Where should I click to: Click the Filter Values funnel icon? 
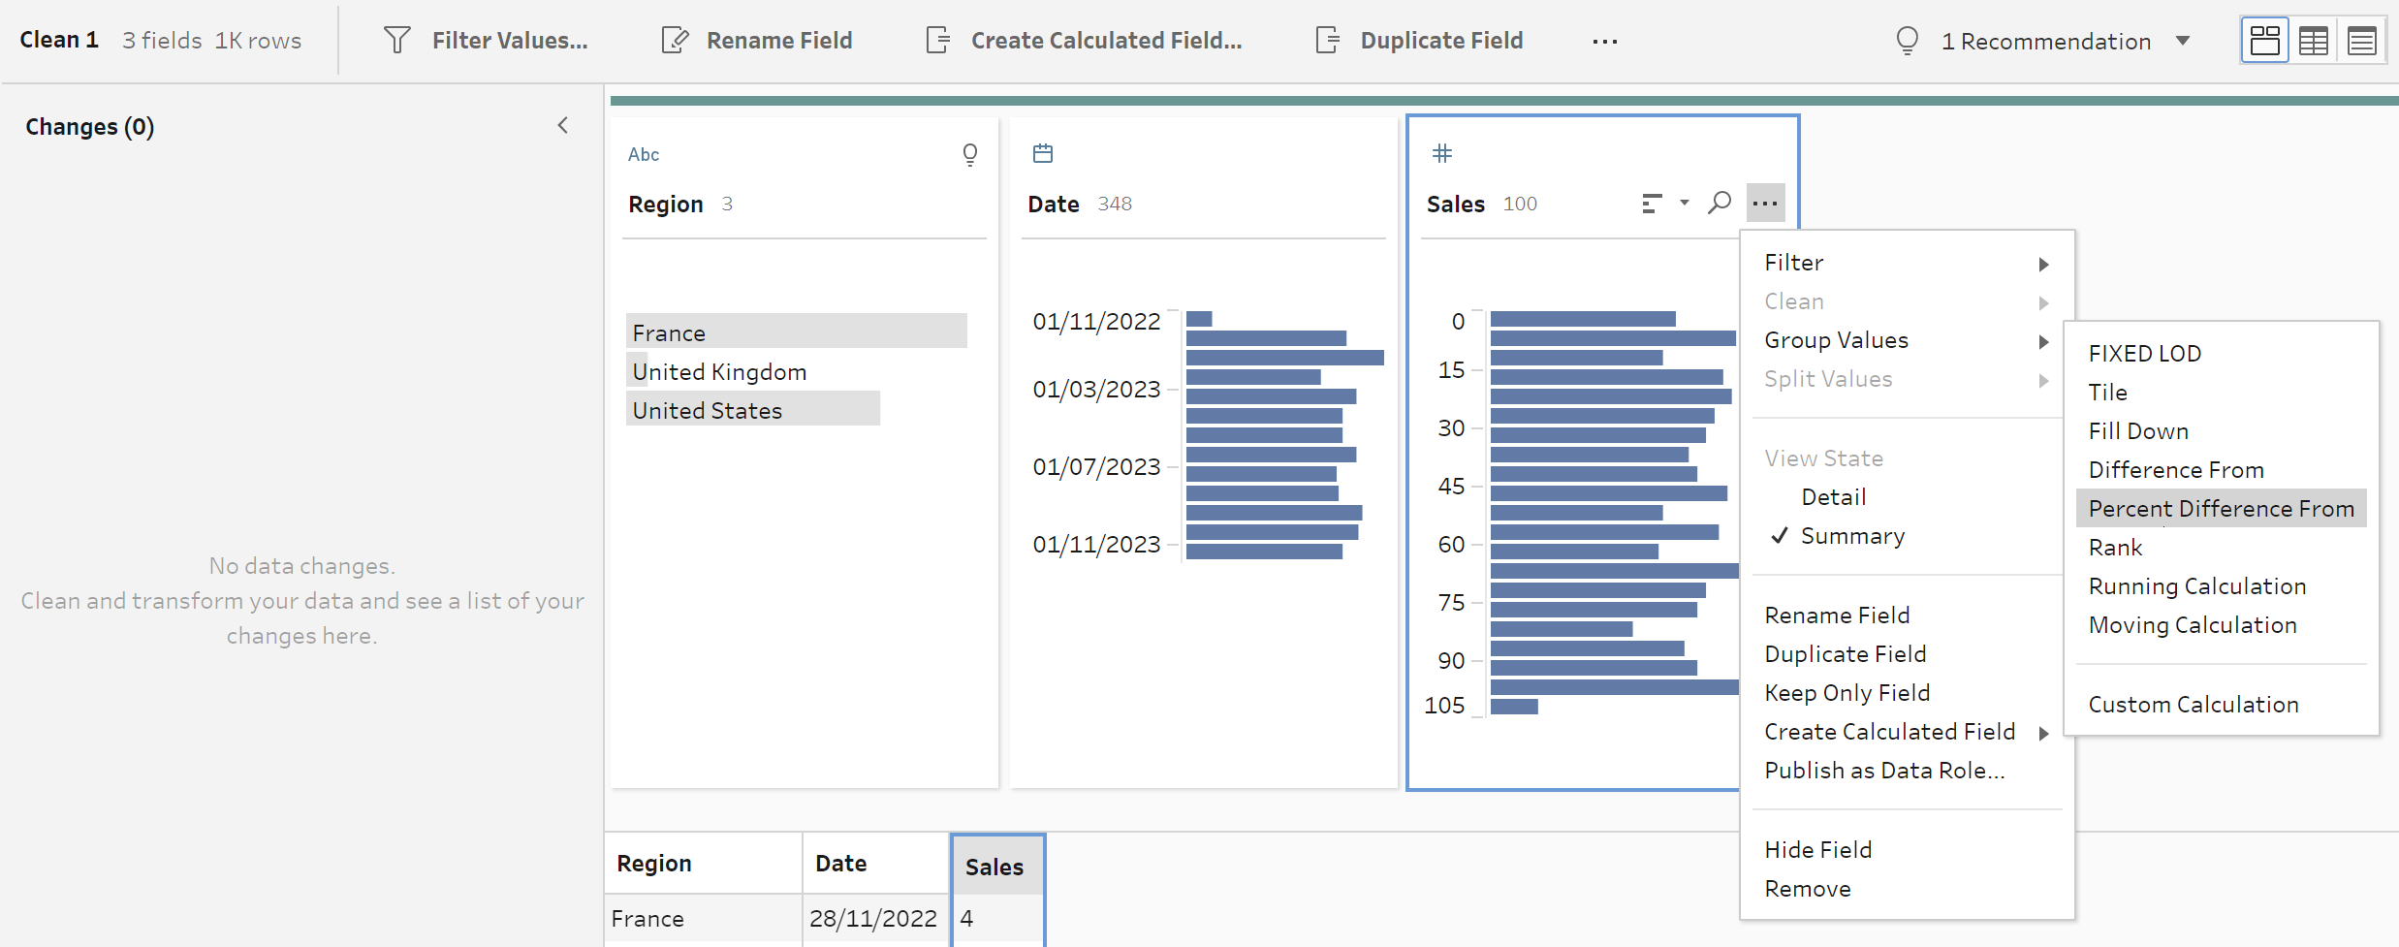397,40
